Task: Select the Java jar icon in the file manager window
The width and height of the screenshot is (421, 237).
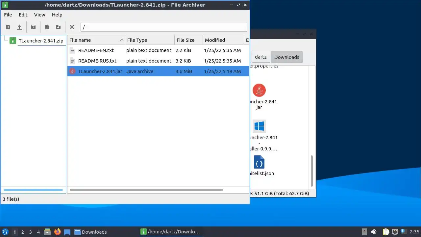Action: pos(259,90)
